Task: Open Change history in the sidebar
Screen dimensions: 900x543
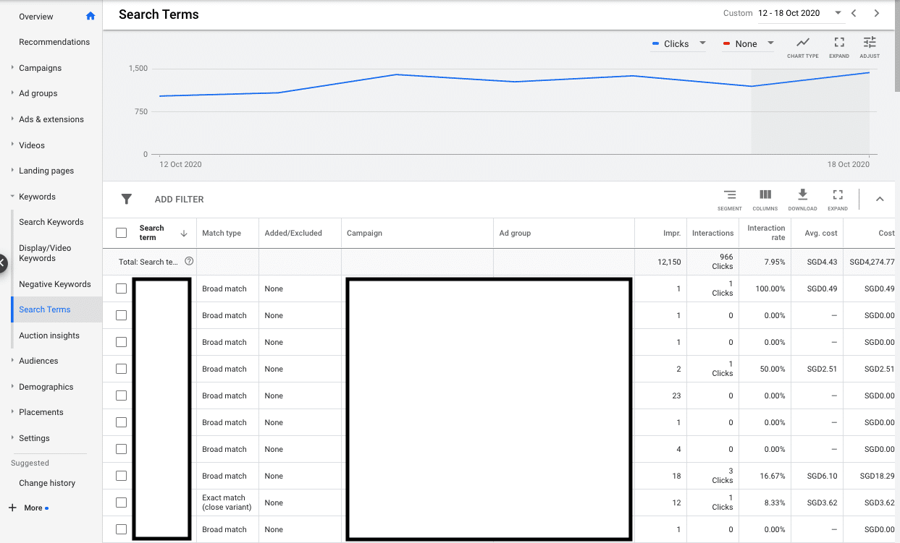Action: [x=47, y=483]
